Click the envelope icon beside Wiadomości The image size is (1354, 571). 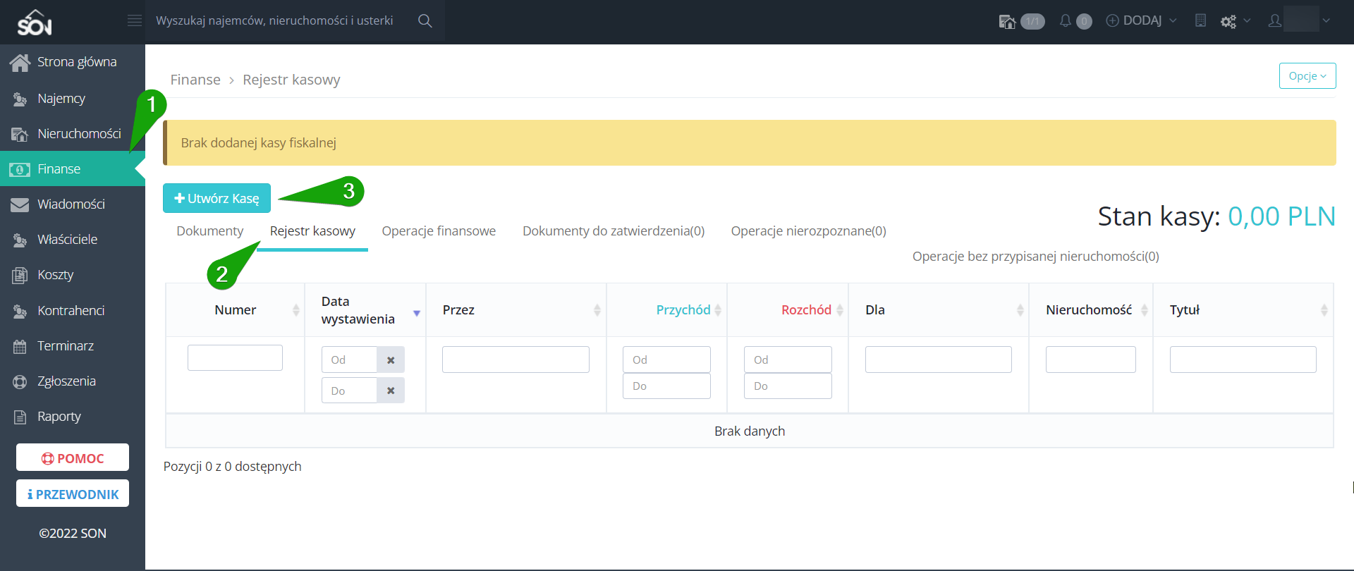coord(20,204)
